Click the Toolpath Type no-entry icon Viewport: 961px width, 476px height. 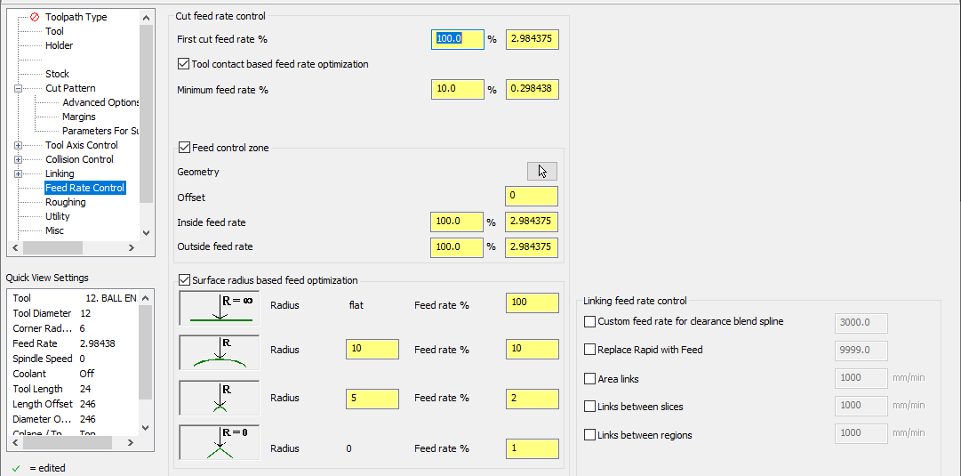pos(35,17)
